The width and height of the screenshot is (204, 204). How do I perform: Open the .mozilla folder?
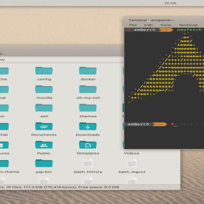tap(44, 89)
